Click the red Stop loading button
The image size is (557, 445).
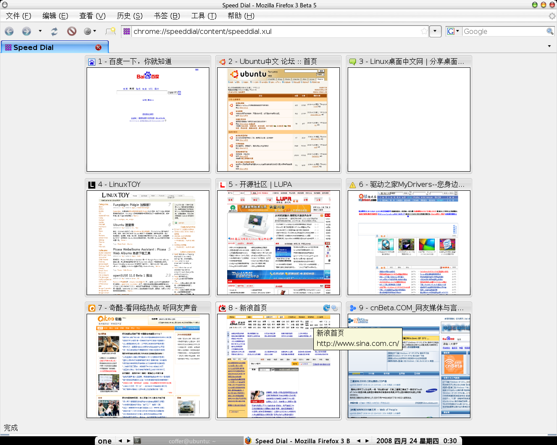[72, 31]
